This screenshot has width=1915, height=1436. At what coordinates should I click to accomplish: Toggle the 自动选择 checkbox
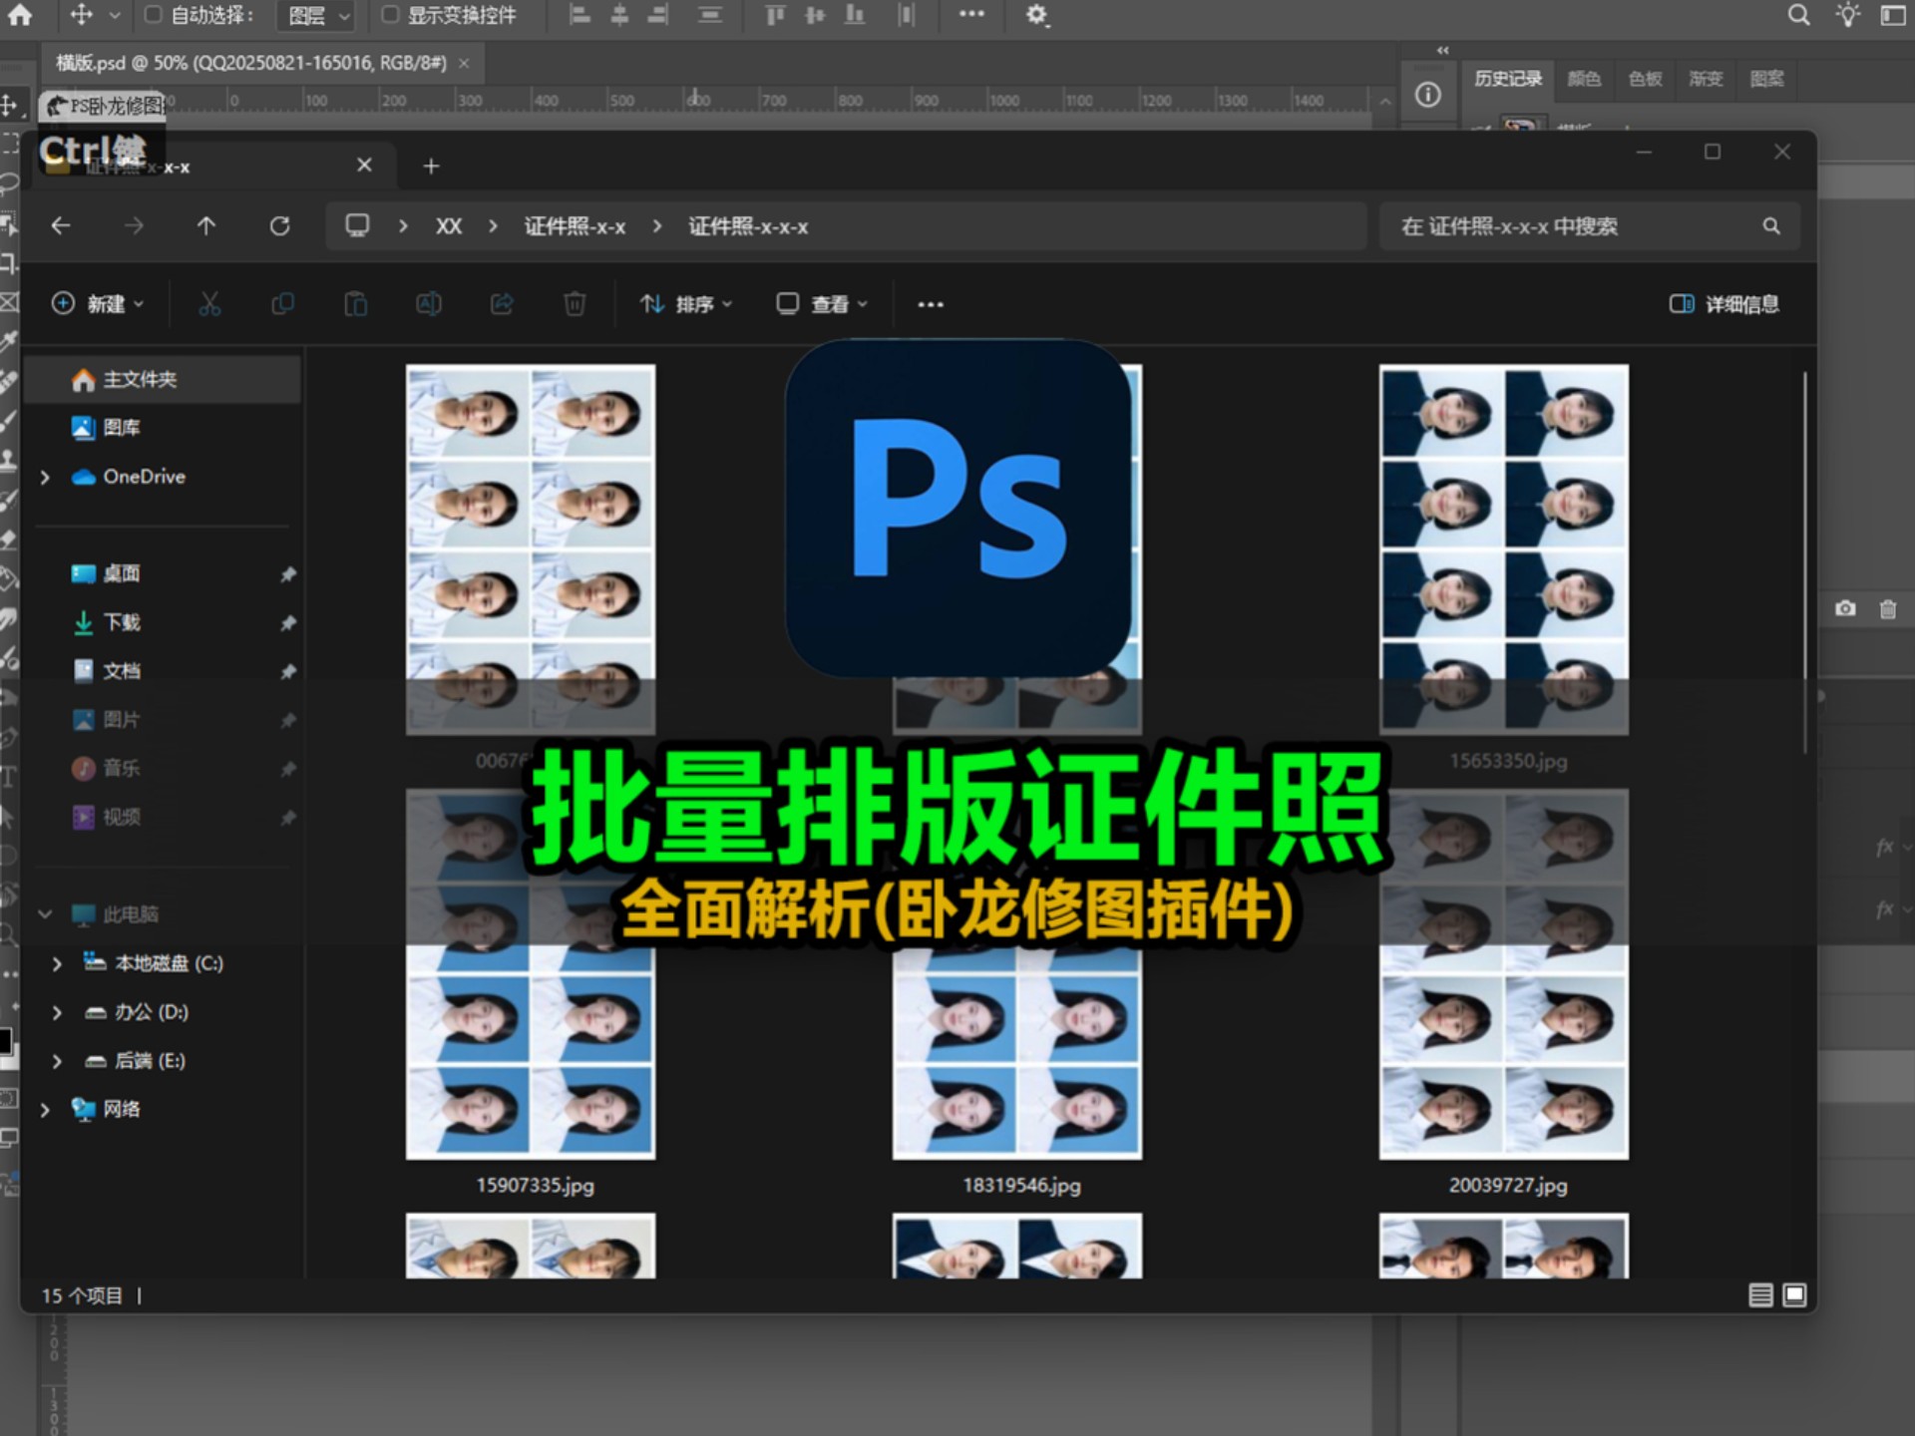pyautogui.click(x=153, y=15)
